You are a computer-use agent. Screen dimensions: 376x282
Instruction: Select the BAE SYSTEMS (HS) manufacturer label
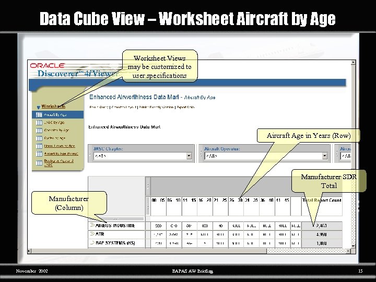(x=115, y=243)
